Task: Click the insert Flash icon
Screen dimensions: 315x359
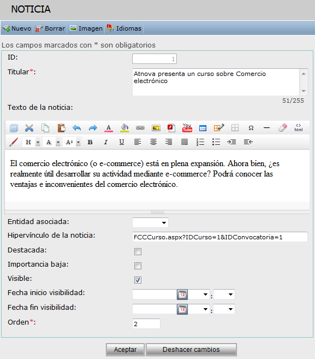Action: tap(171, 128)
